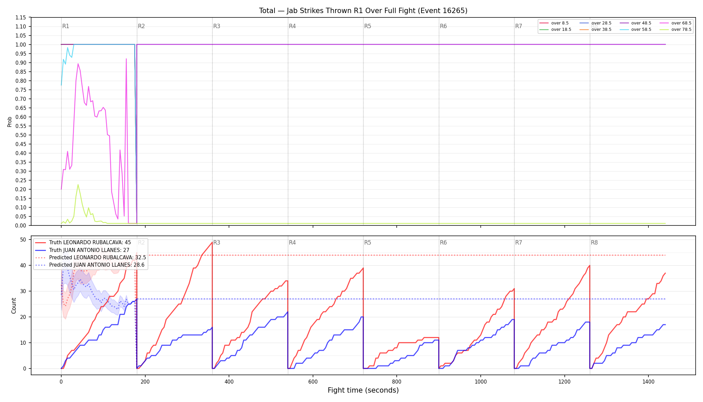Click the 600 tick on time axis
Viewport: 703px width, 402px height.
coord(313,382)
